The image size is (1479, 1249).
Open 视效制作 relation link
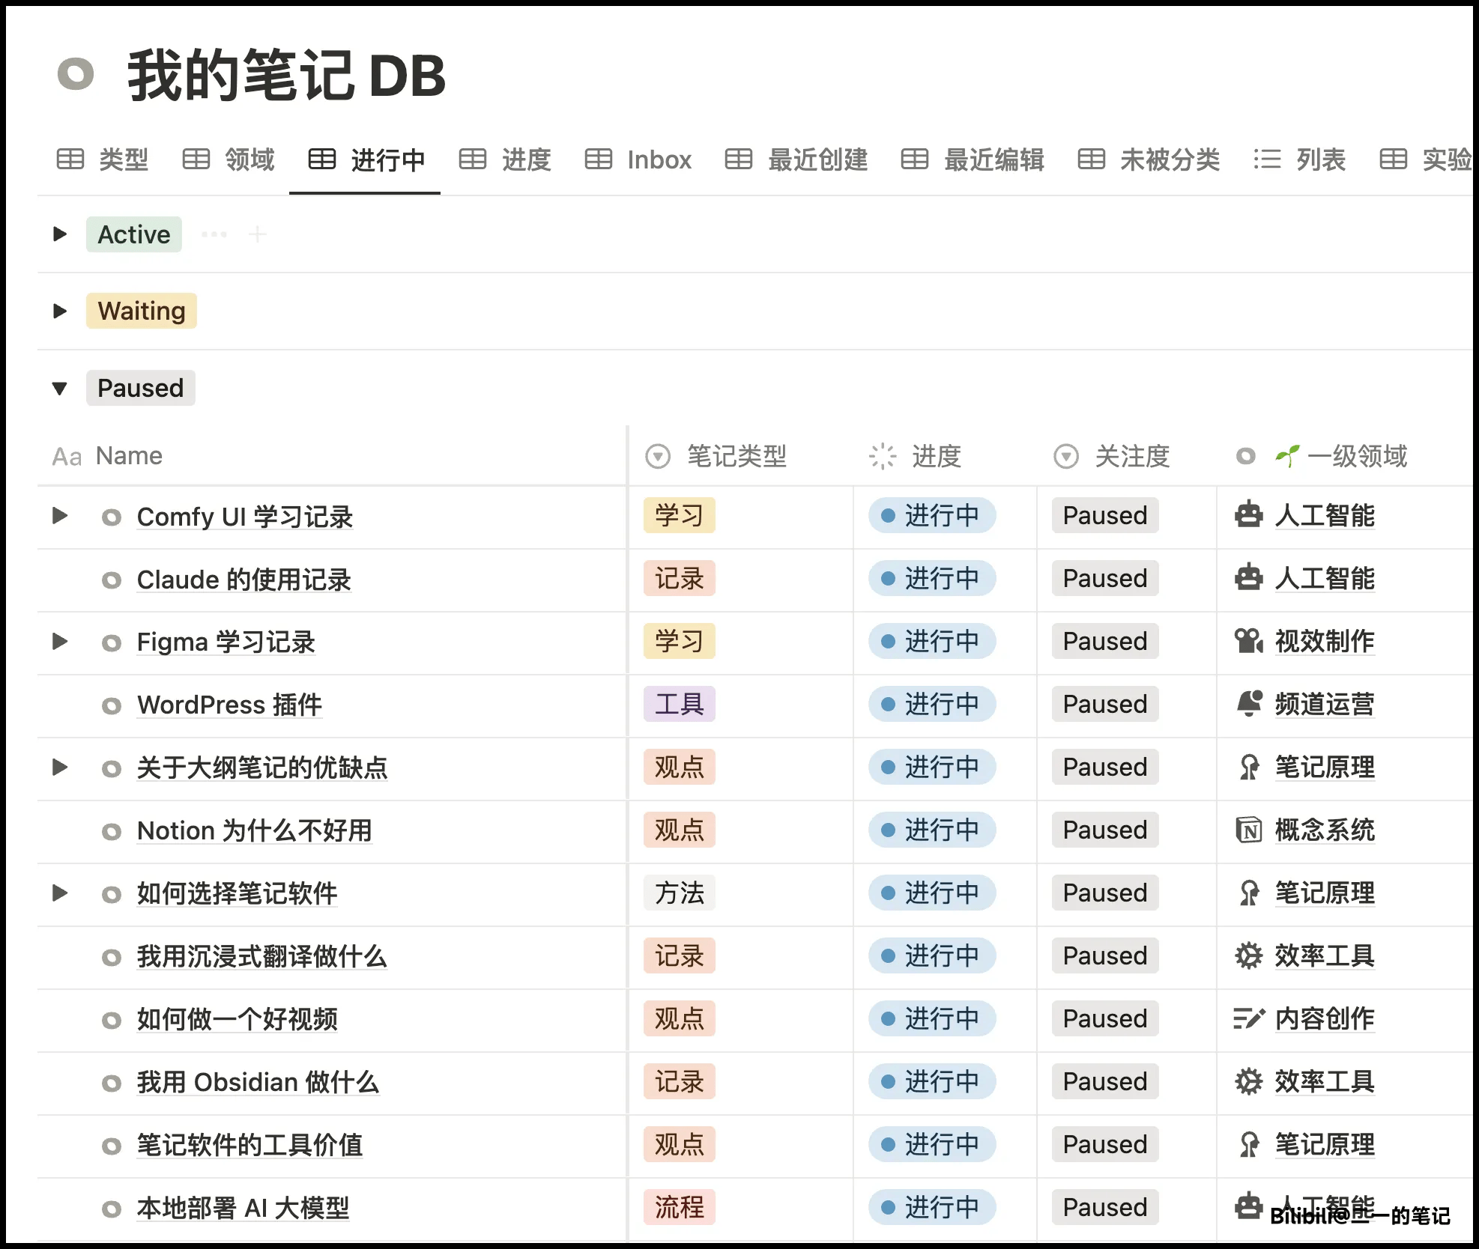coord(1325,641)
